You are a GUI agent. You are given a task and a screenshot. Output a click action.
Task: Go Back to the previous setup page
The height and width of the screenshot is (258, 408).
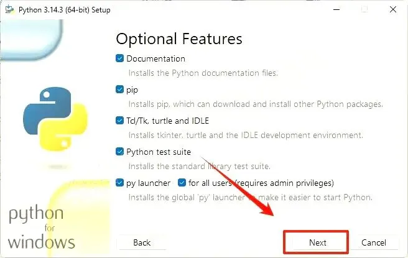142,242
